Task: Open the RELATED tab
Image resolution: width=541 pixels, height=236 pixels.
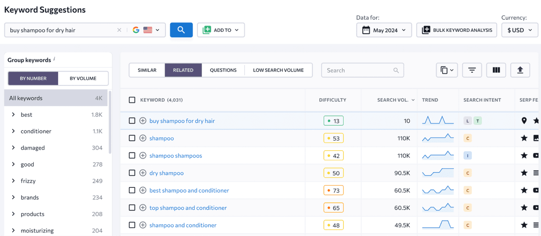Action: pyautogui.click(x=183, y=70)
